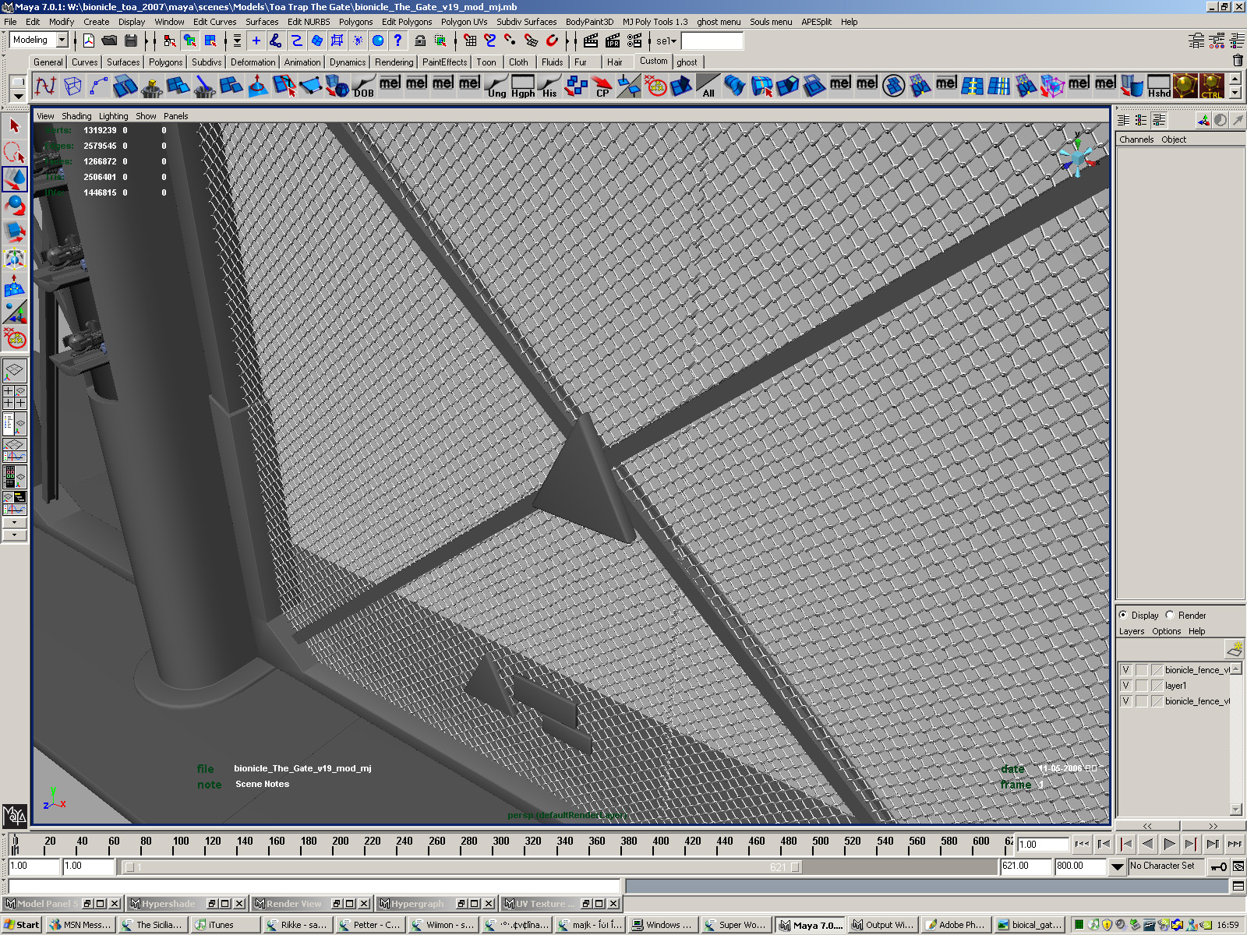Select the Render radio button
1247x935 pixels.
(1170, 615)
